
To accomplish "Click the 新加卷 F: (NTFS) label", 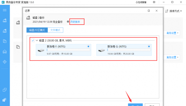I will pos(56,47).
